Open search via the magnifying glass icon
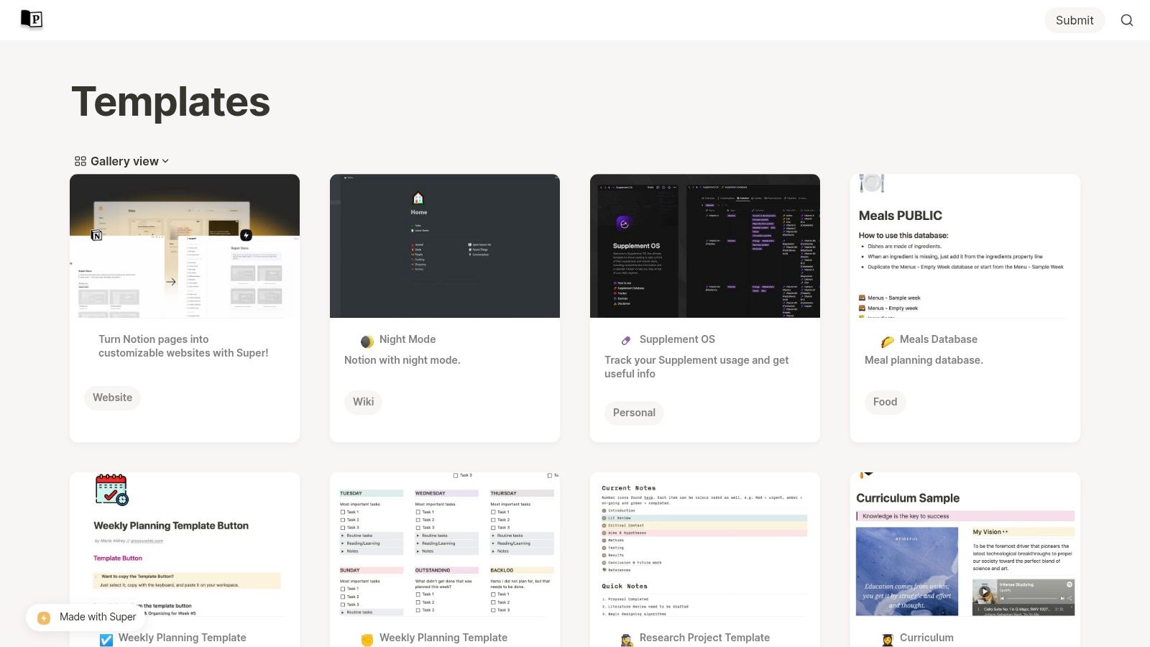 1127,20
